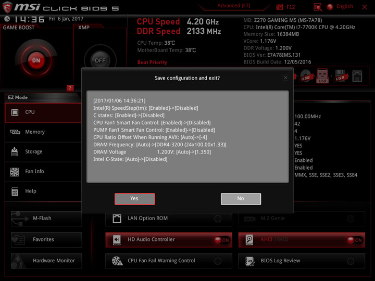Click the M-Flash USB icon
This screenshot has height=281, width=375.
point(20,219)
